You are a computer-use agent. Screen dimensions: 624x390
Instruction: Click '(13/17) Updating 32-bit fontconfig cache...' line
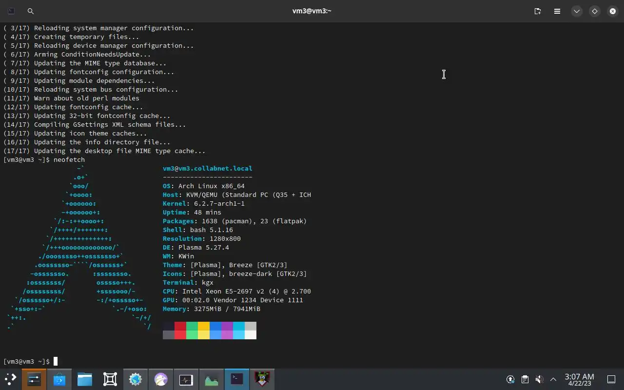point(87,116)
